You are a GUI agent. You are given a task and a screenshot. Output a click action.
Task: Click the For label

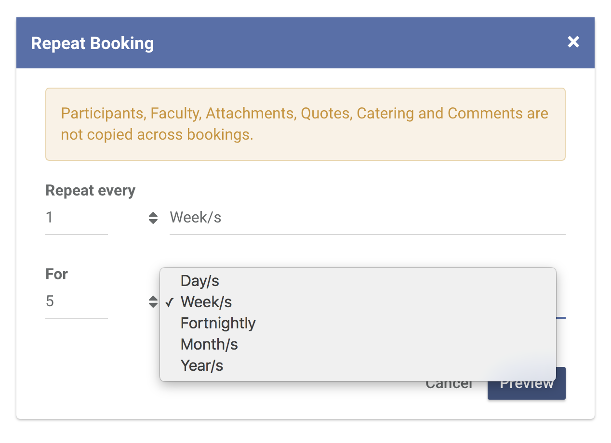pyautogui.click(x=57, y=274)
